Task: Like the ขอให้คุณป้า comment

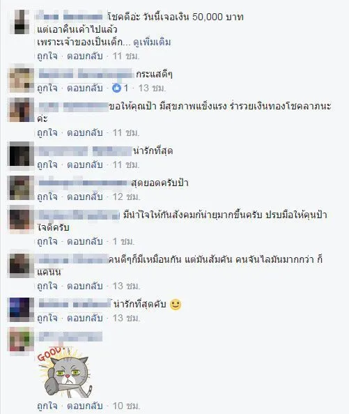Action: click(x=47, y=133)
